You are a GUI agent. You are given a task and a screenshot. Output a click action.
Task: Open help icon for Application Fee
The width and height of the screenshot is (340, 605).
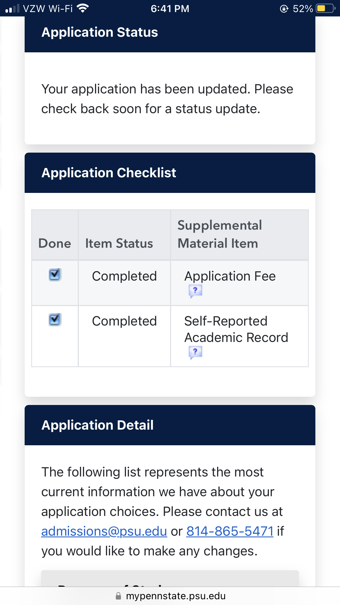click(x=195, y=290)
